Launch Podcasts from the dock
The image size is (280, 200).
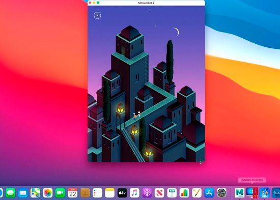pyautogui.click(x=147, y=193)
